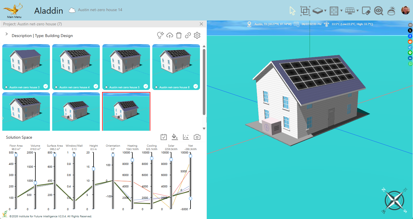
Task: Open the user profile avatar menu
Action: tap(405, 11)
